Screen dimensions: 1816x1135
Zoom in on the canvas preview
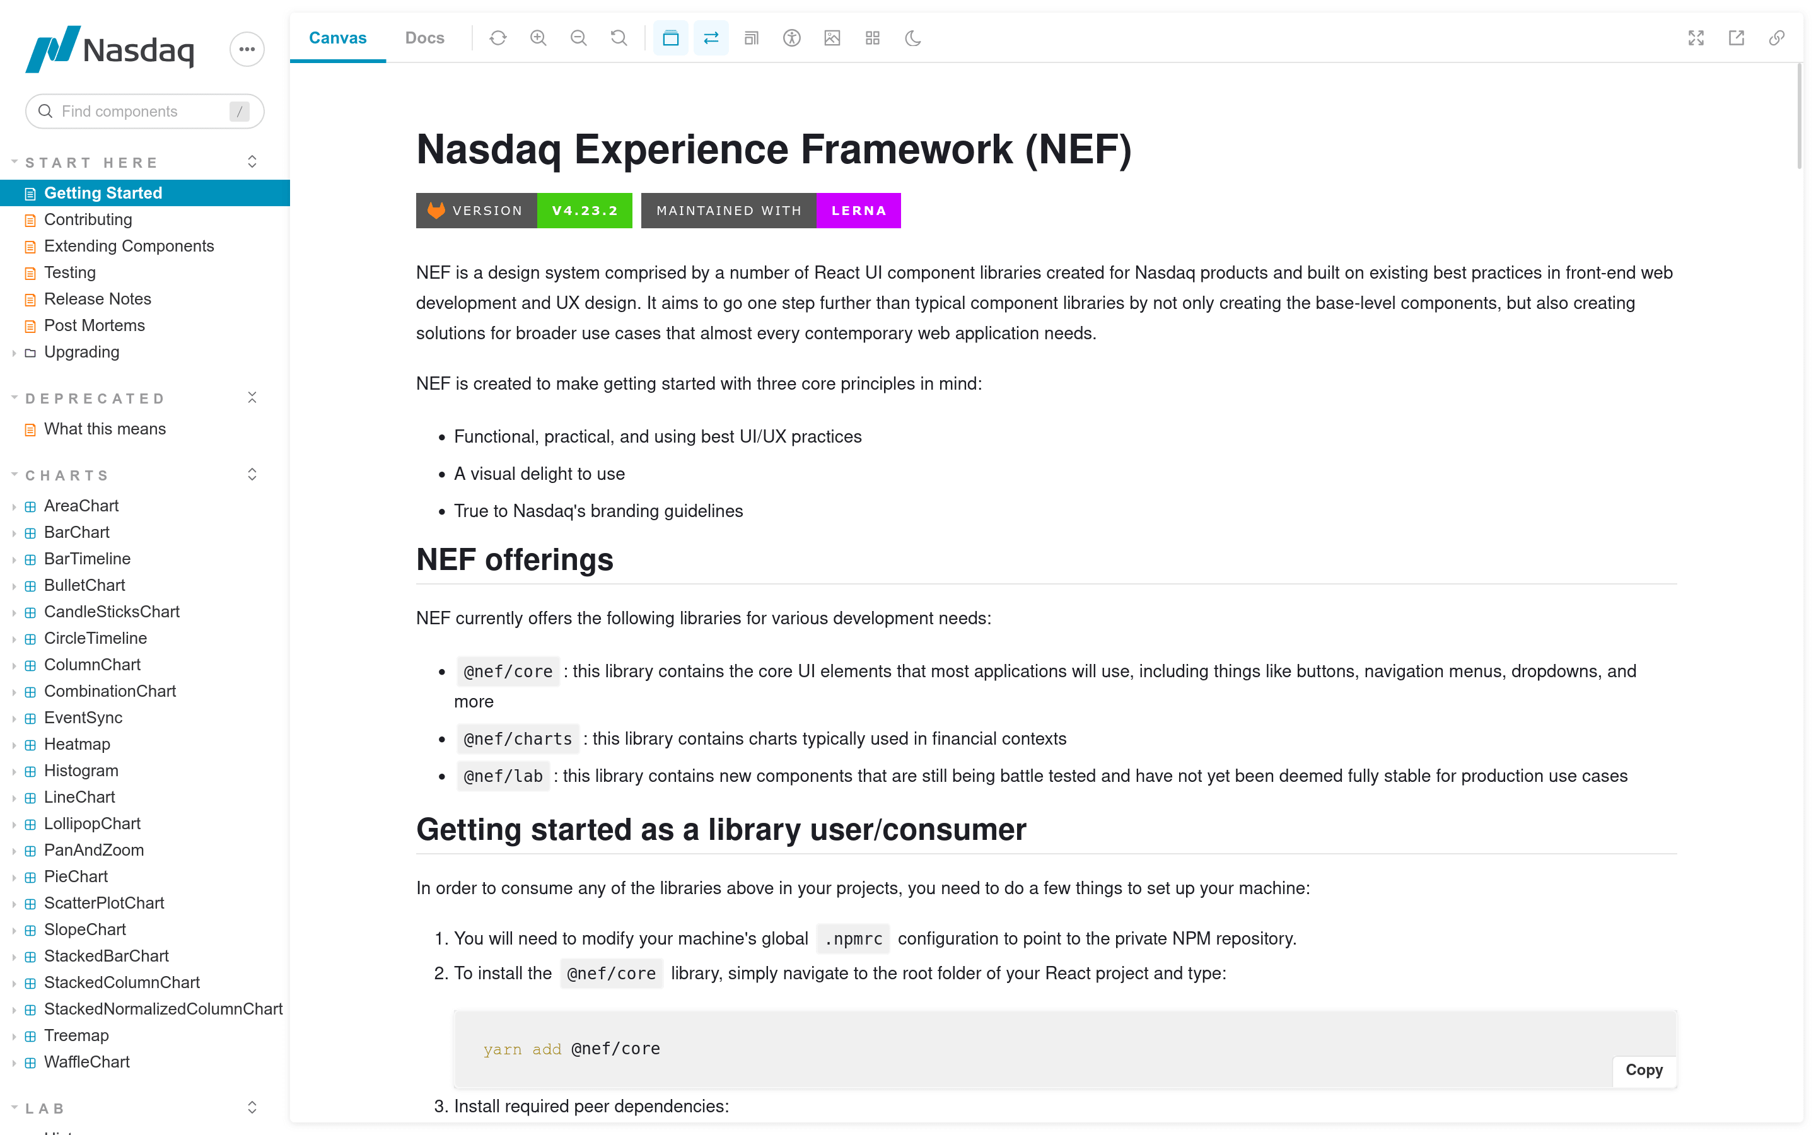tap(538, 38)
